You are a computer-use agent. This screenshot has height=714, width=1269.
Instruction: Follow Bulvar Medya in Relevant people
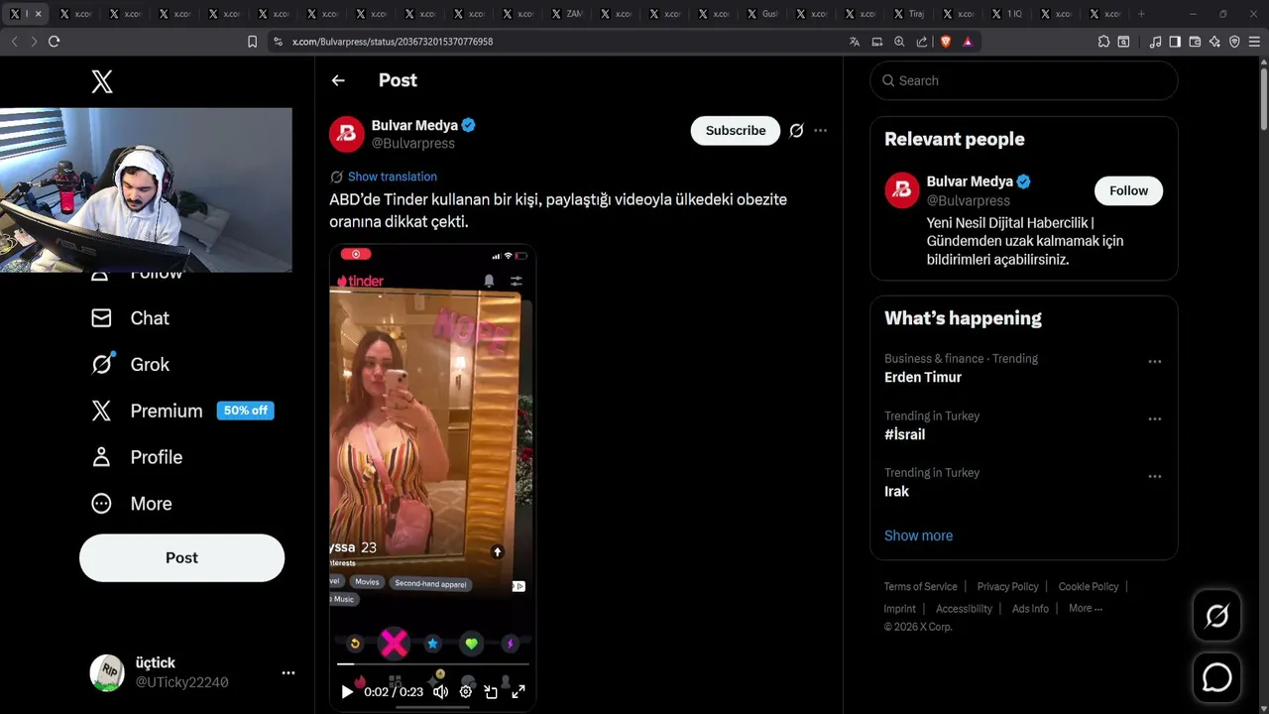1128,190
